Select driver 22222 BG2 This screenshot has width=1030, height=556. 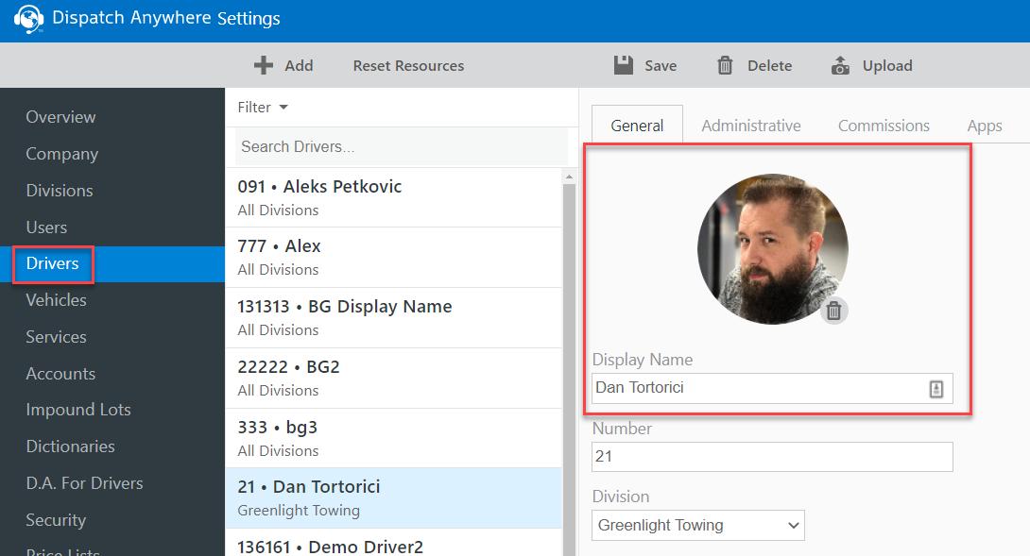click(393, 379)
